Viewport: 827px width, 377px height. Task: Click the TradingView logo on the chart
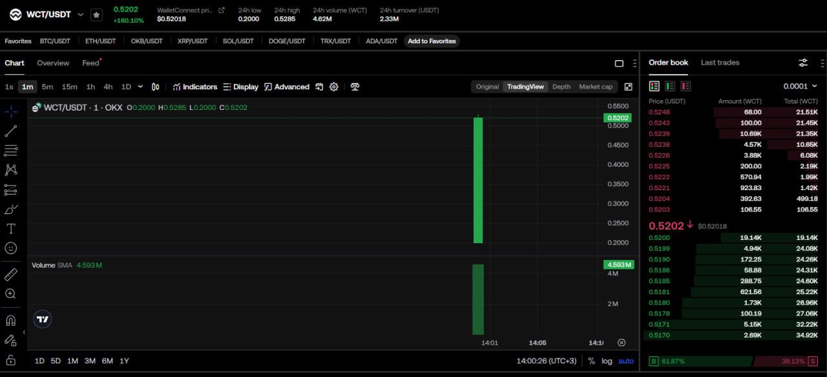43,319
